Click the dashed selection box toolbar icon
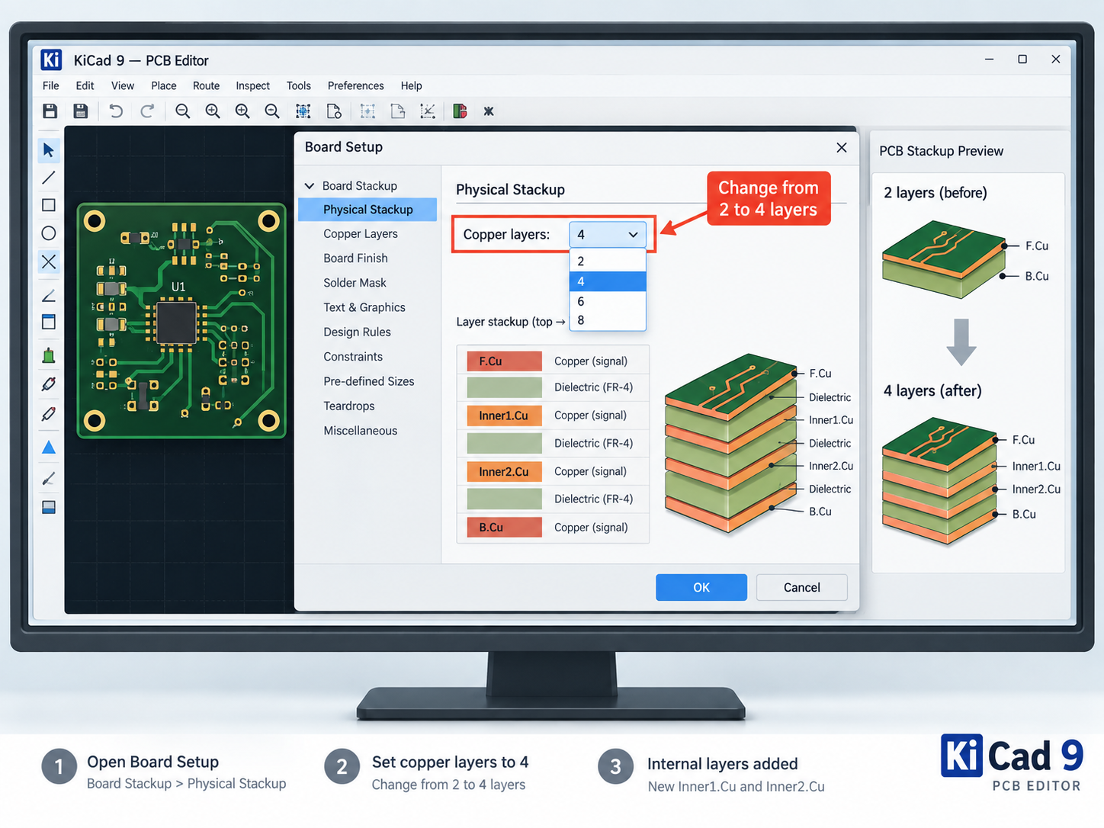The width and height of the screenshot is (1104, 828). (x=367, y=111)
